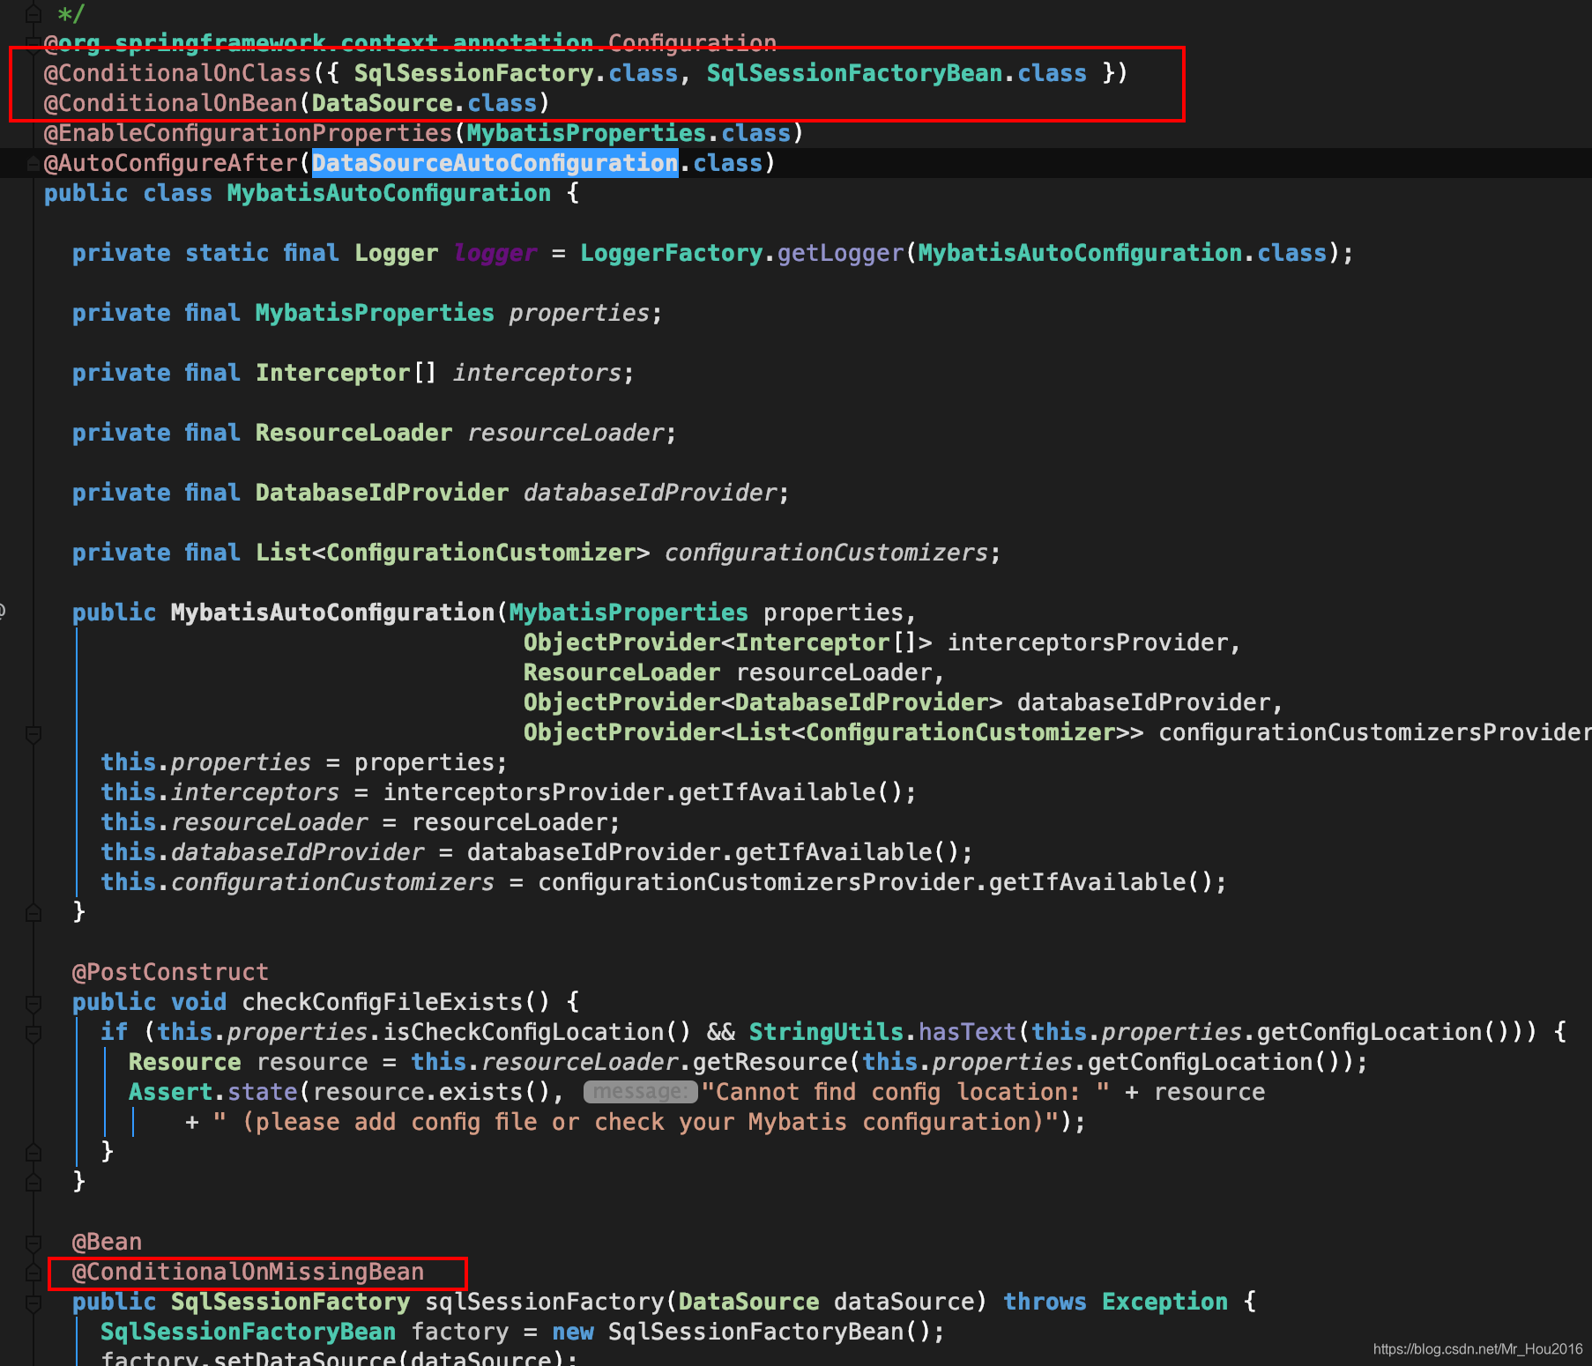
Task: Click isCheckConfigLocation() method call
Action: 538,1032
